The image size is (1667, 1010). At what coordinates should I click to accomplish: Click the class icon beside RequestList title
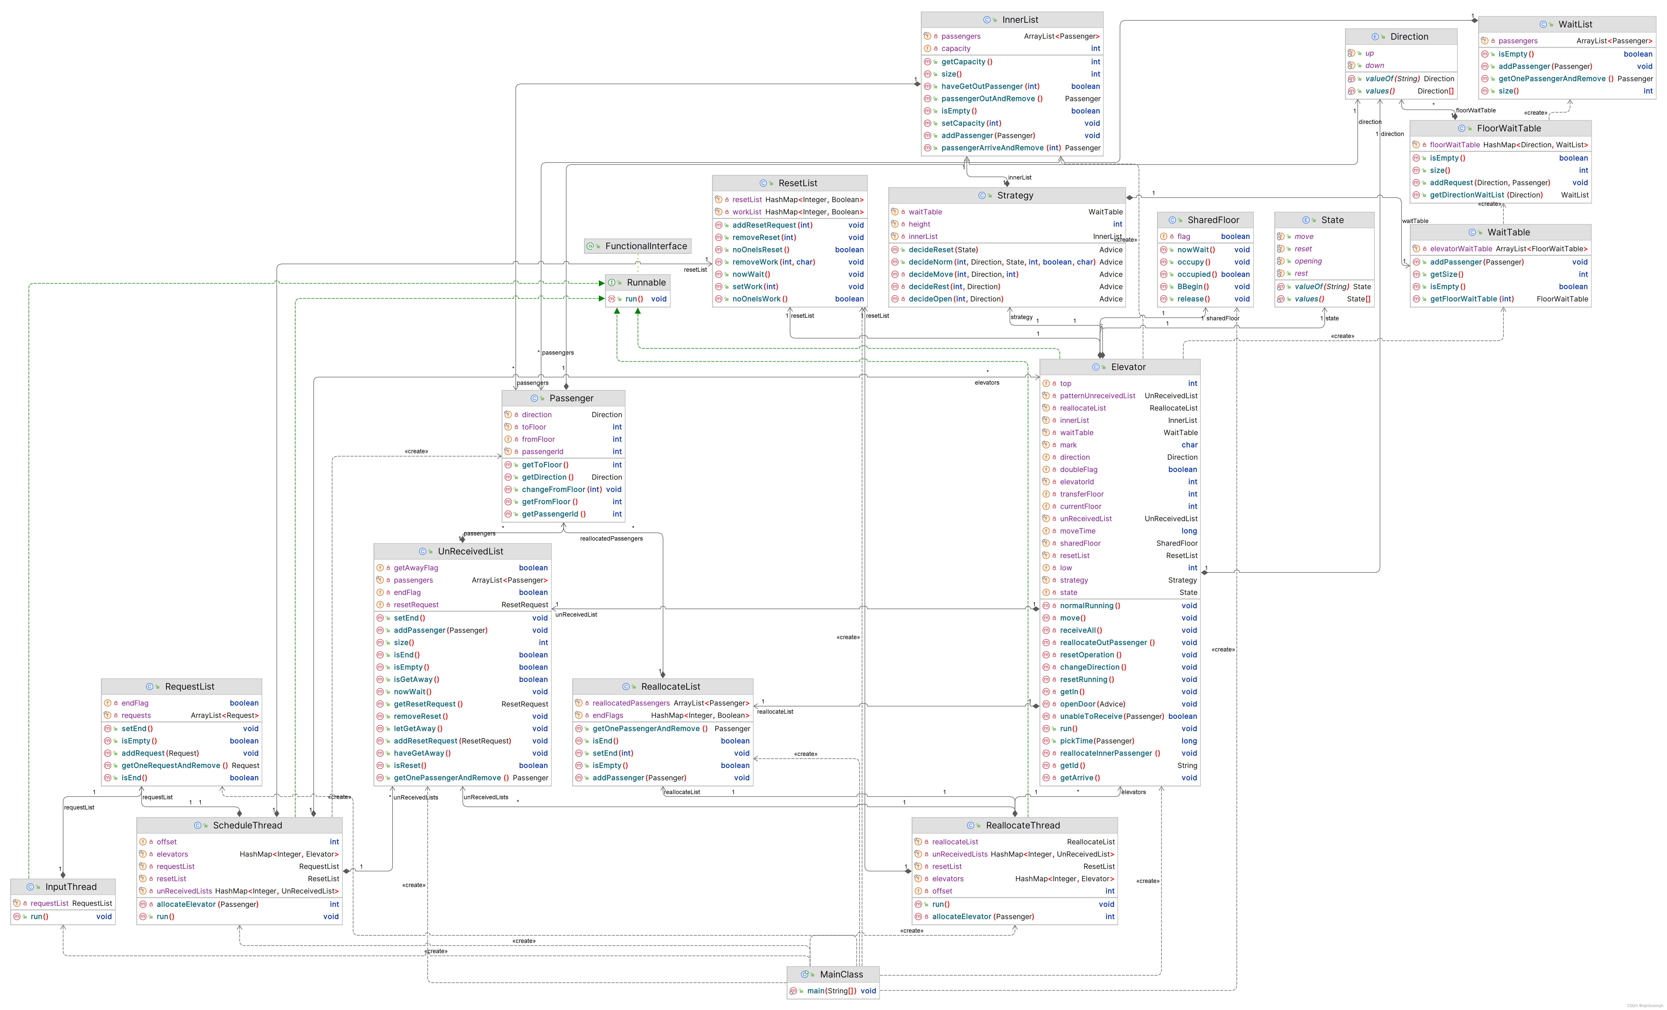pyautogui.click(x=150, y=687)
